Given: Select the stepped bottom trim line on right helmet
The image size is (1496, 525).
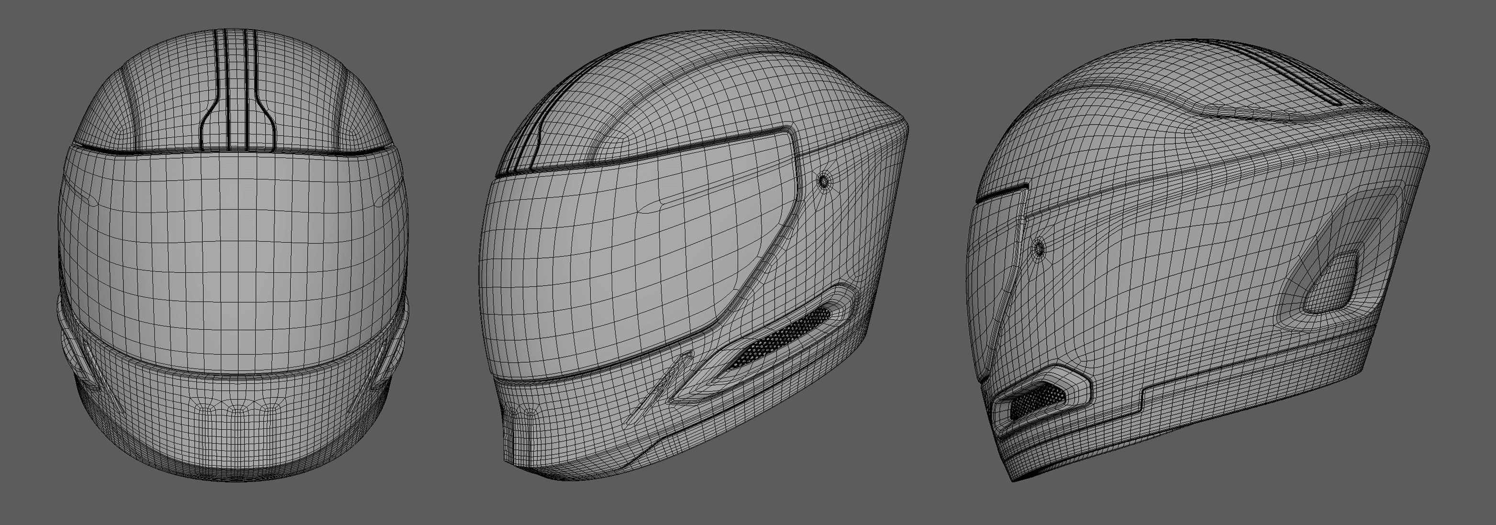Looking at the screenshot, I should click(x=1141, y=401).
